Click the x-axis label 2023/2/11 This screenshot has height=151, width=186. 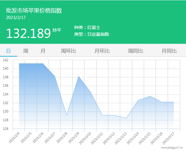point(97,138)
